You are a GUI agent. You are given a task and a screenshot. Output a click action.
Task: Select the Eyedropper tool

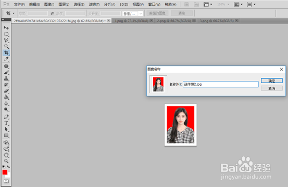(6, 59)
